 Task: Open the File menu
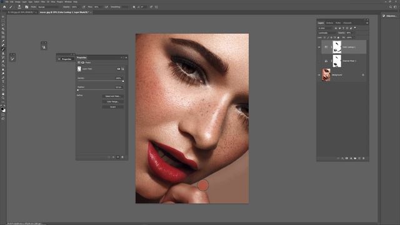pos(7,2)
